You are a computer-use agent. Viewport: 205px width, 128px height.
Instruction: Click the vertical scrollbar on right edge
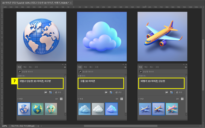(x=203, y=65)
